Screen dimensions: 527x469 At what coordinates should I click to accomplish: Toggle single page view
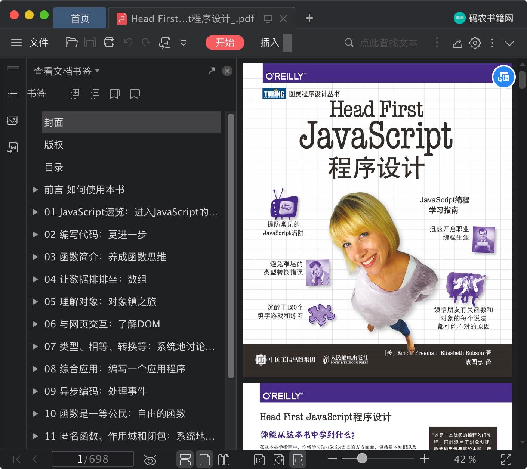pyautogui.click(x=205, y=459)
